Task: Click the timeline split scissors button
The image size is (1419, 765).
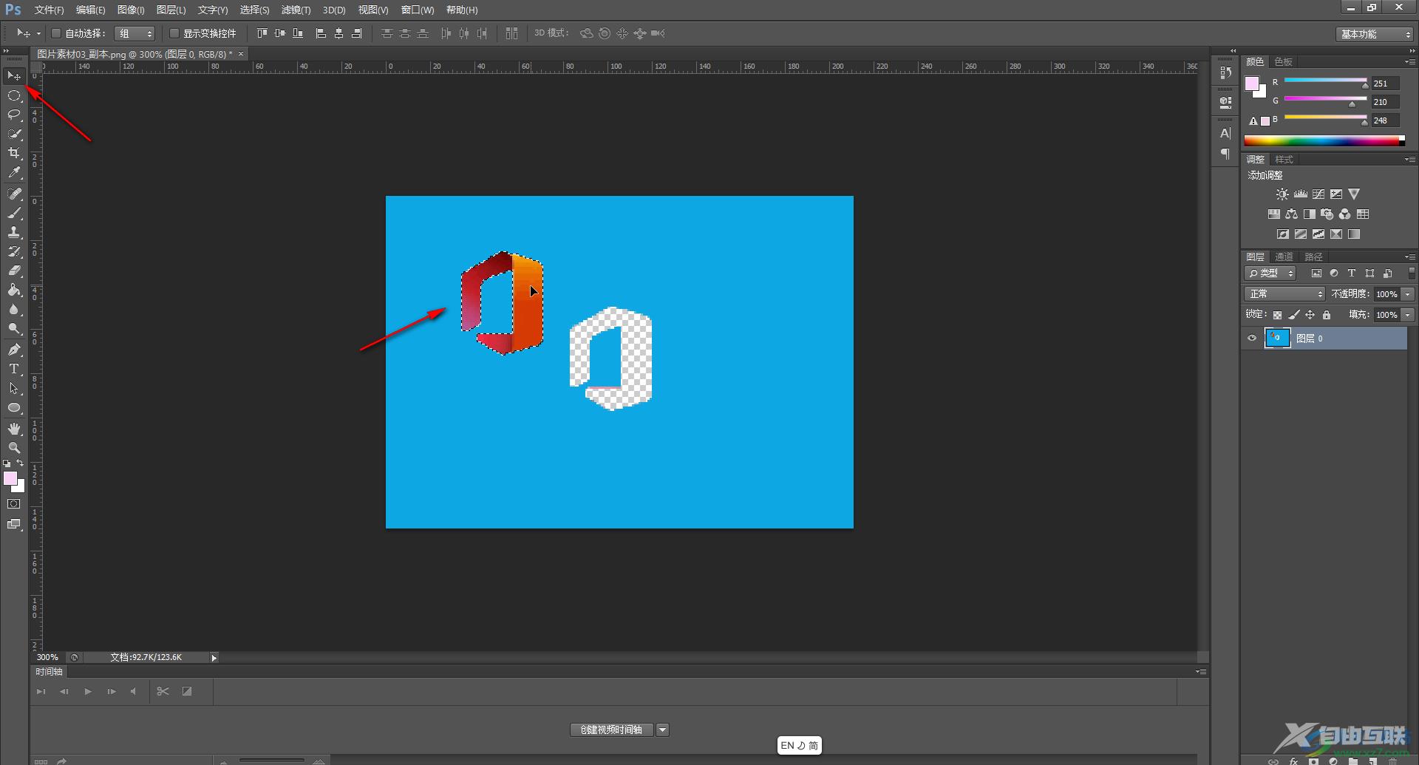Action: 163,692
